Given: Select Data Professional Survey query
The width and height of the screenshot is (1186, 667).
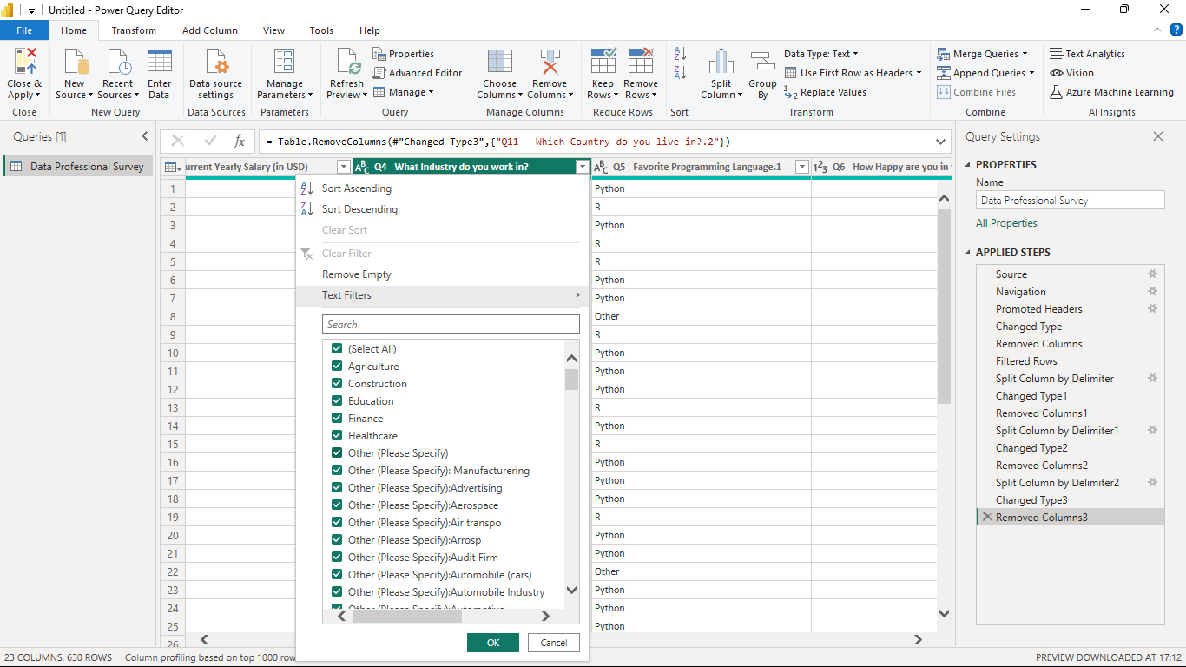Looking at the screenshot, I should [78, 167].
